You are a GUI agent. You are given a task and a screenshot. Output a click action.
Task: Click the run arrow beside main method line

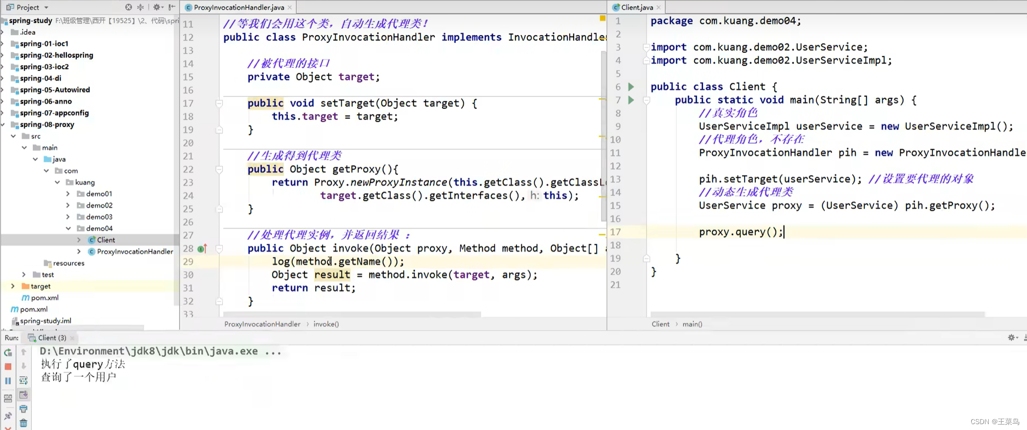coord(631,100)
